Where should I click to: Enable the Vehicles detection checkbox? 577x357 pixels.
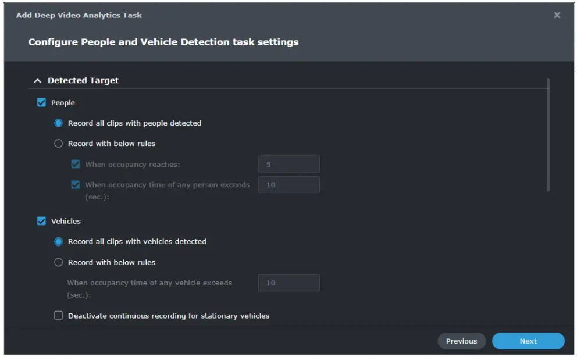click(x=41, y=221)
